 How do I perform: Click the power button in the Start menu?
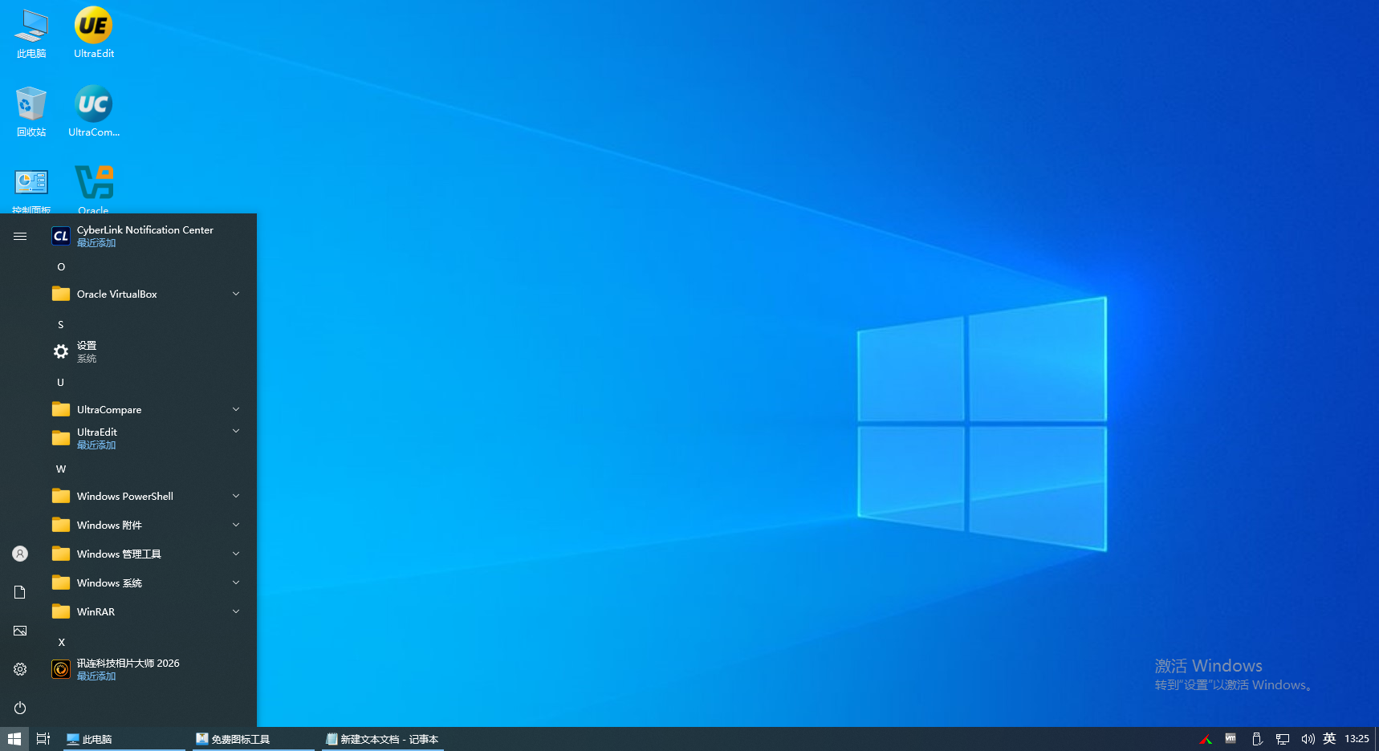[19, 708]
